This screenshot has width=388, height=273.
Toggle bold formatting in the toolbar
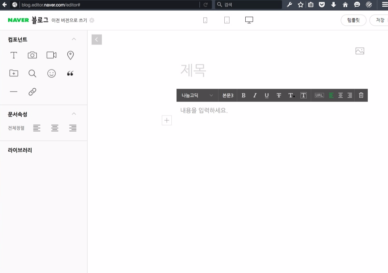coord(243,95)
